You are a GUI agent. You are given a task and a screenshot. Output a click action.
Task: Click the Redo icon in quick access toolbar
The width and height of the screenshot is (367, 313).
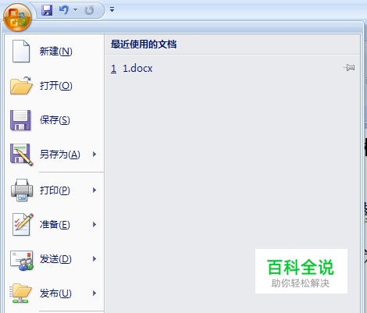(89, 10)
